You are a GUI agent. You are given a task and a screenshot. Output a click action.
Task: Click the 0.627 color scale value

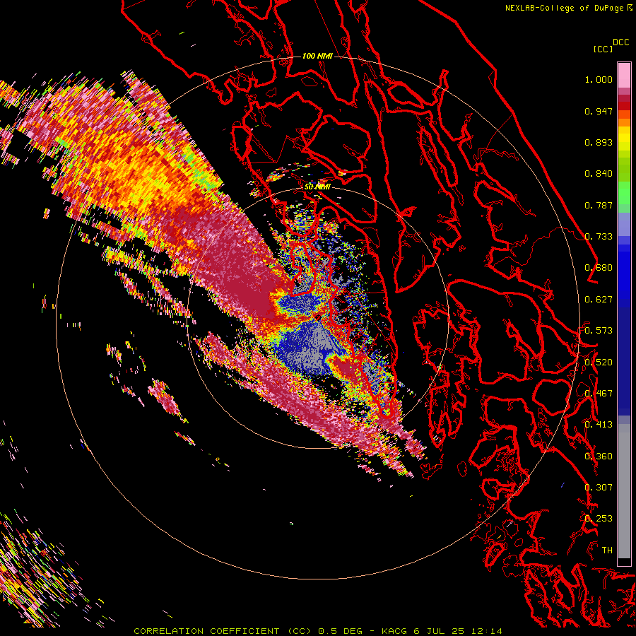tap(599, 300)
